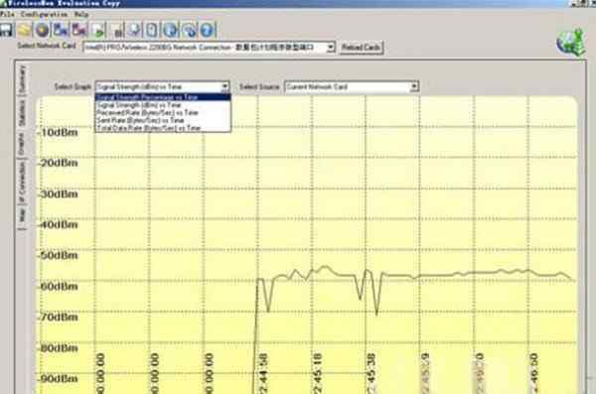Click the blue globe toolbar icon
This screenshot has width=596, height=394.
[x=170, y=30]
